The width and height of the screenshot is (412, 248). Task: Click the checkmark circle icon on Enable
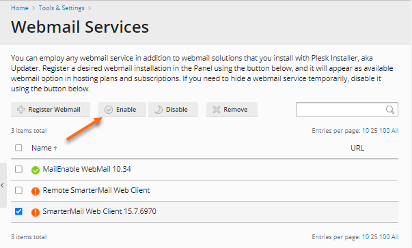[109, 110]
